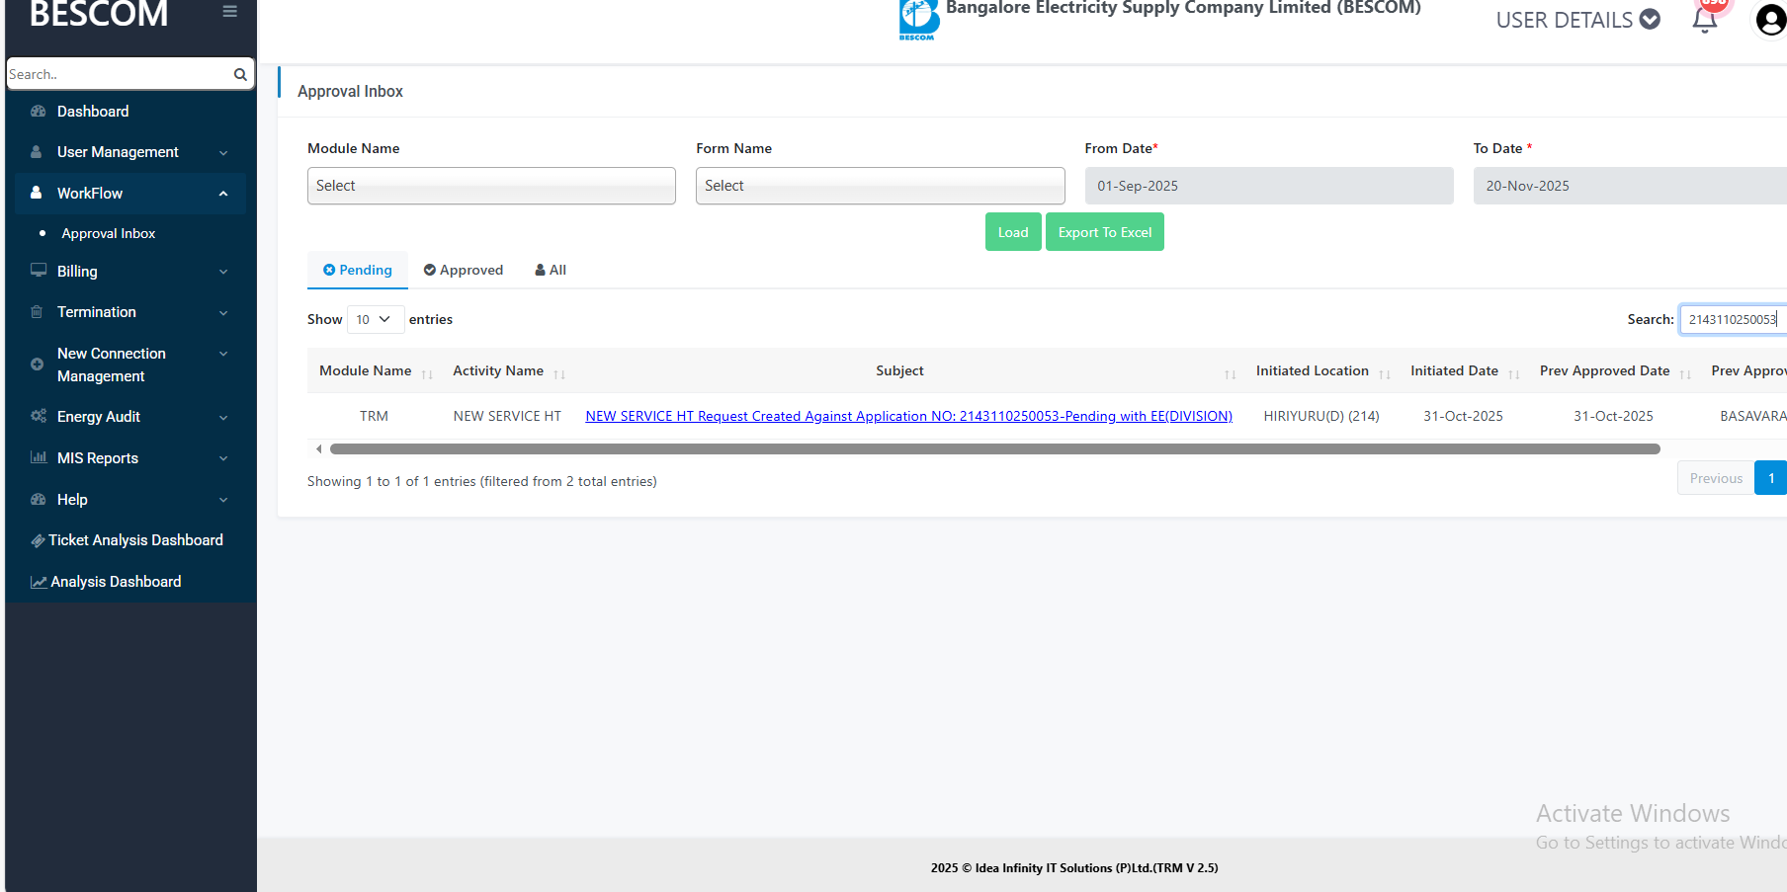Sort by Prev Approved Date column arrows
1787x892 pixels.
click(1686, 374)
